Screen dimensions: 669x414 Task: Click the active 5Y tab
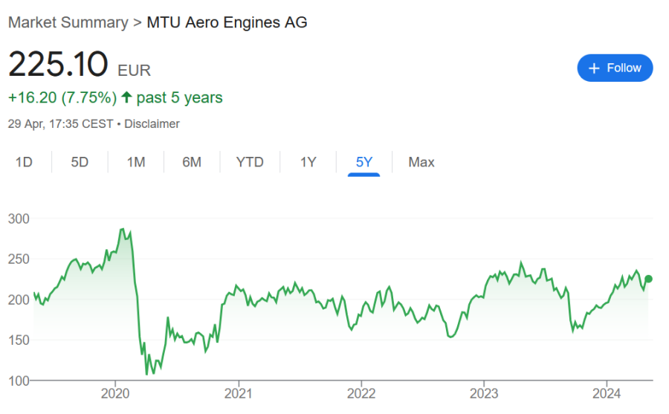[x=364, y=162]
